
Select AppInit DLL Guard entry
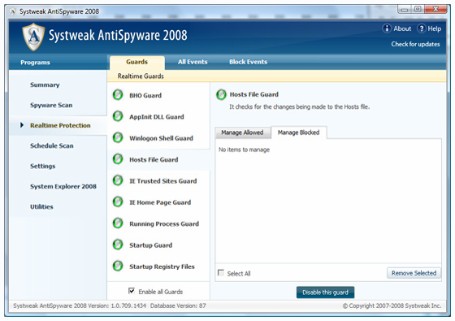pyautogui.click(x=157, y=117)
